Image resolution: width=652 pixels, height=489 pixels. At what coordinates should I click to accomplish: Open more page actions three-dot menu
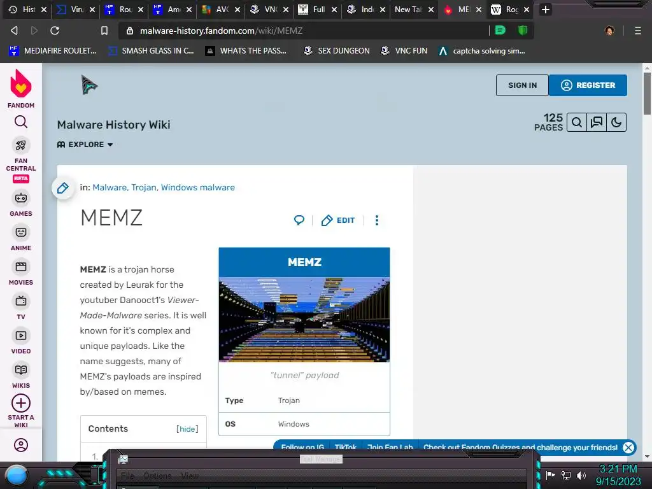[x=377, y=220]
